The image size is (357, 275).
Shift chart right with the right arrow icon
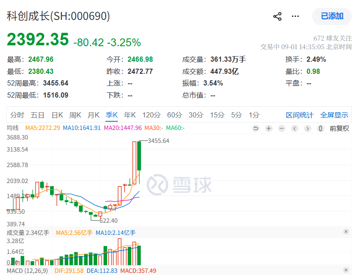308,129
